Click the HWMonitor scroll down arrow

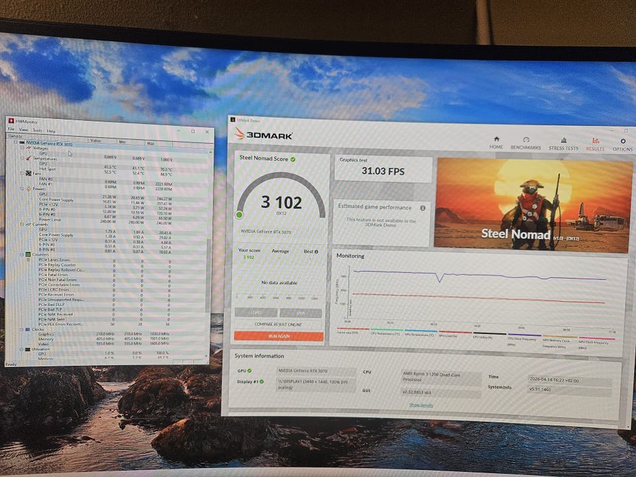tap(207, 356)
